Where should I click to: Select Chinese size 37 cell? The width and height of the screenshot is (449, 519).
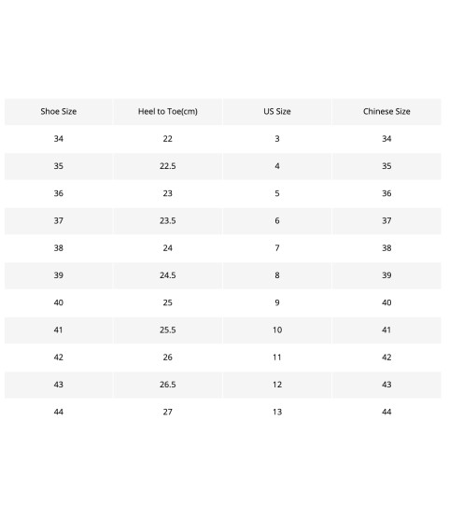(386, 221)
